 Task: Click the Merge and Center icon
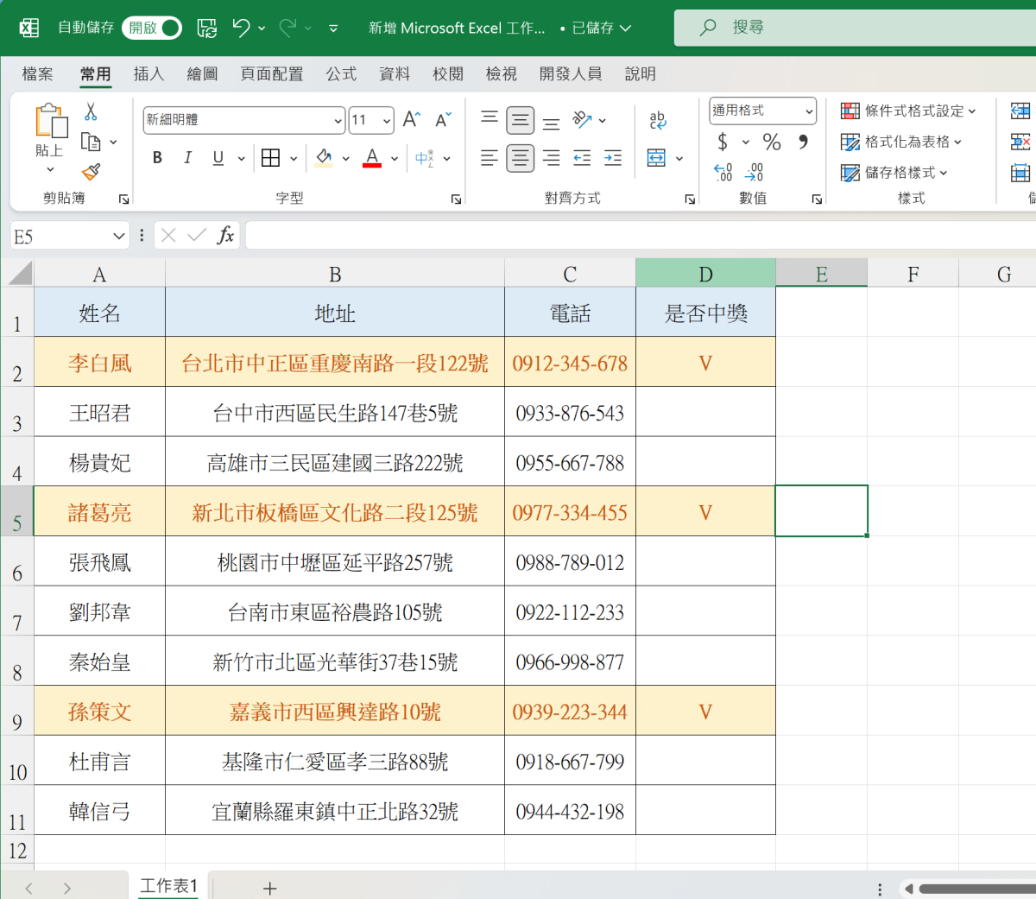657,158
